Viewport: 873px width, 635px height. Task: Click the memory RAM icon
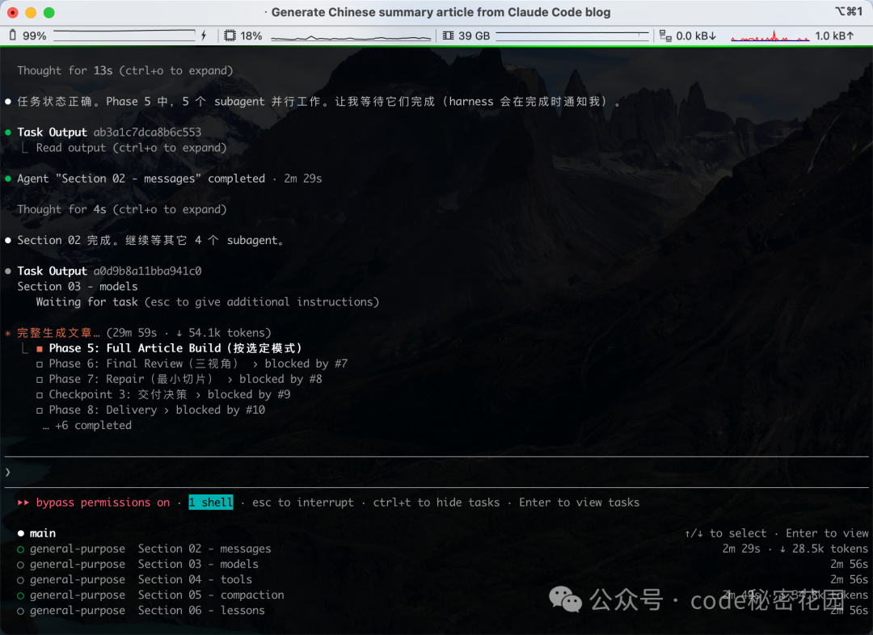(448, 36)
